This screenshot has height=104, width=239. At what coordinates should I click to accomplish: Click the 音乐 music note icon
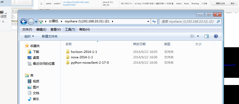point(30,99)
